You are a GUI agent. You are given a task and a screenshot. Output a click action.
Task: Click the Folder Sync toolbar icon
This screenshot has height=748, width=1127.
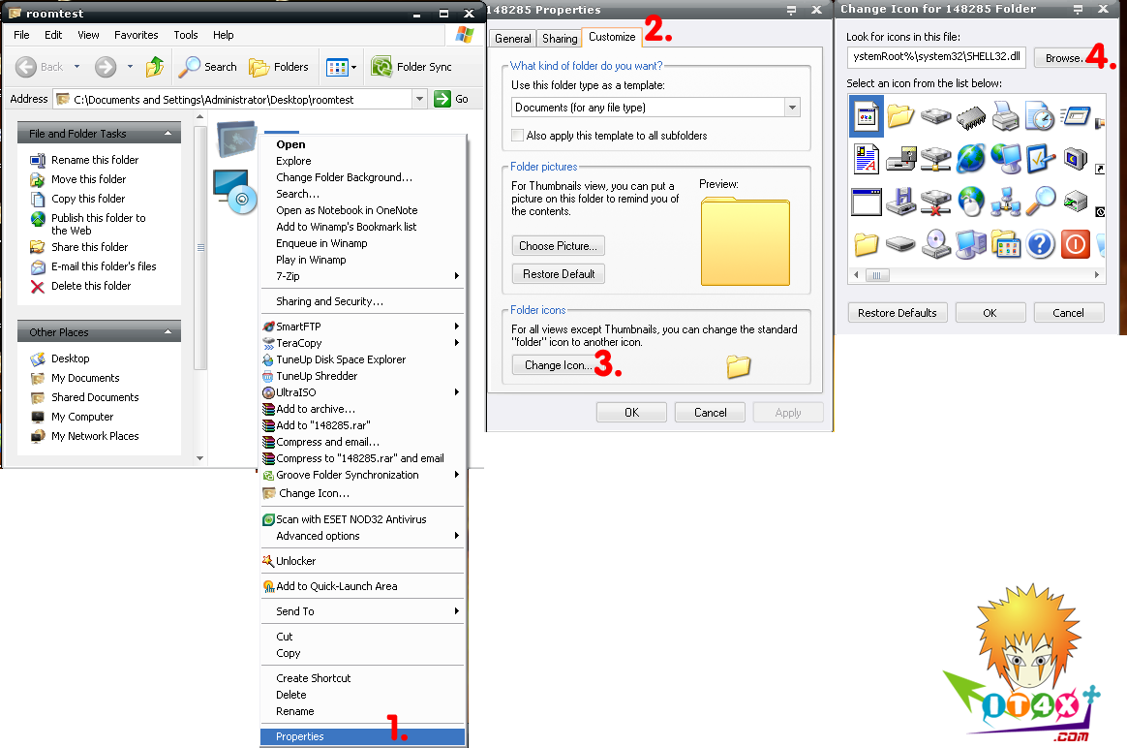coord(382,67)
